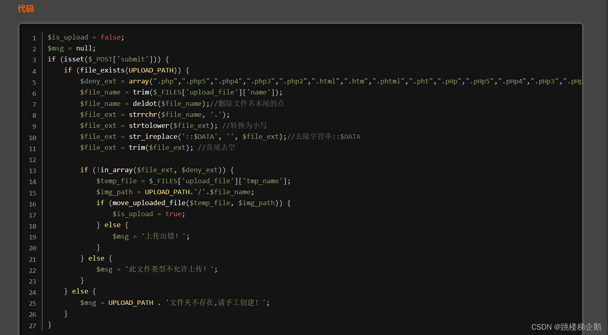This screenshot has height=335, width=608.
Task: Click the $msg = null line
Action: (71, 48)
